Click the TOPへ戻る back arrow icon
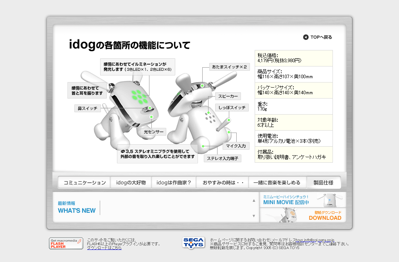399x262 pixels. point(306,37)
